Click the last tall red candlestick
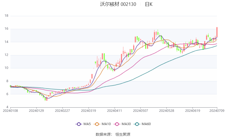The width and height of the screenshot is (226, 137). 217,32
